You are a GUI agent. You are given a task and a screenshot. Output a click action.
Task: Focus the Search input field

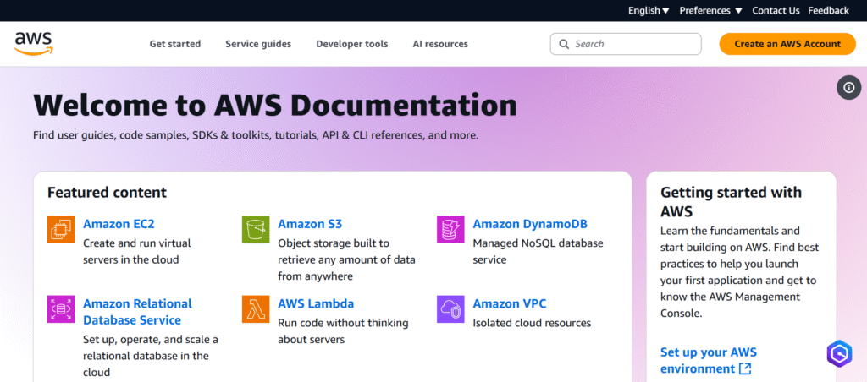pos(626,44)
